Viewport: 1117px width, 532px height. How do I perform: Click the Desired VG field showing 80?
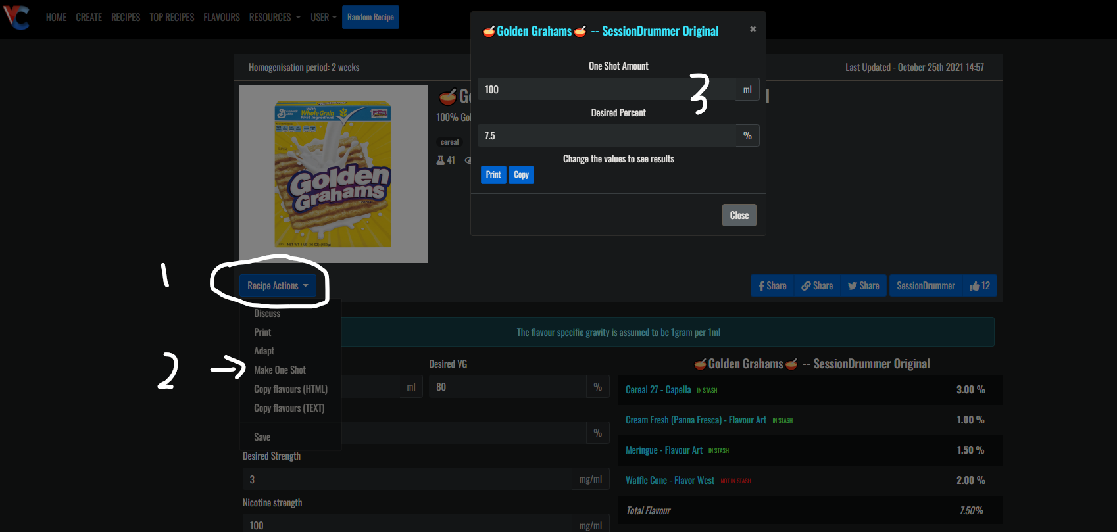point(507,387)
